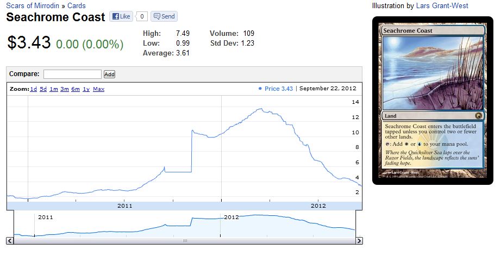Switch chart zoom to 1m

pos(53,89)
